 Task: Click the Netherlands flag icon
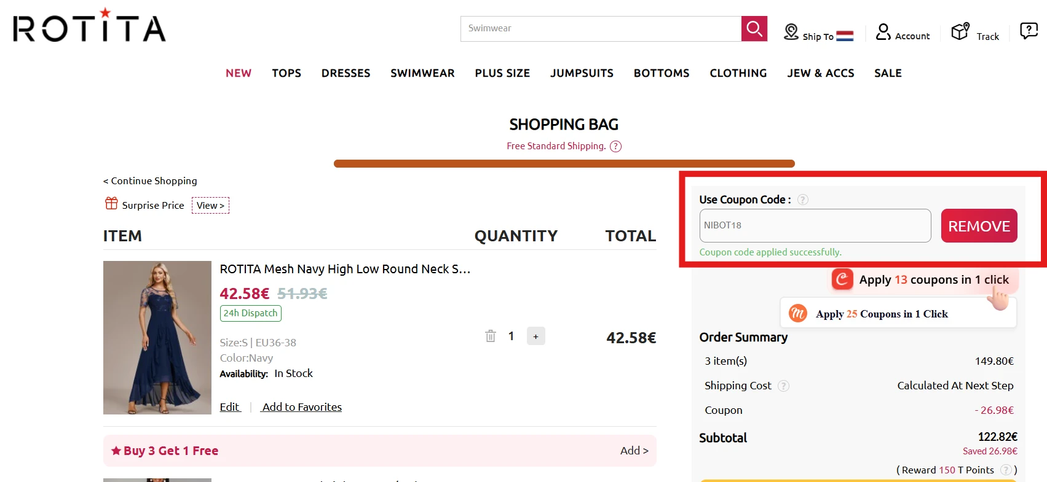pos(845,36)
